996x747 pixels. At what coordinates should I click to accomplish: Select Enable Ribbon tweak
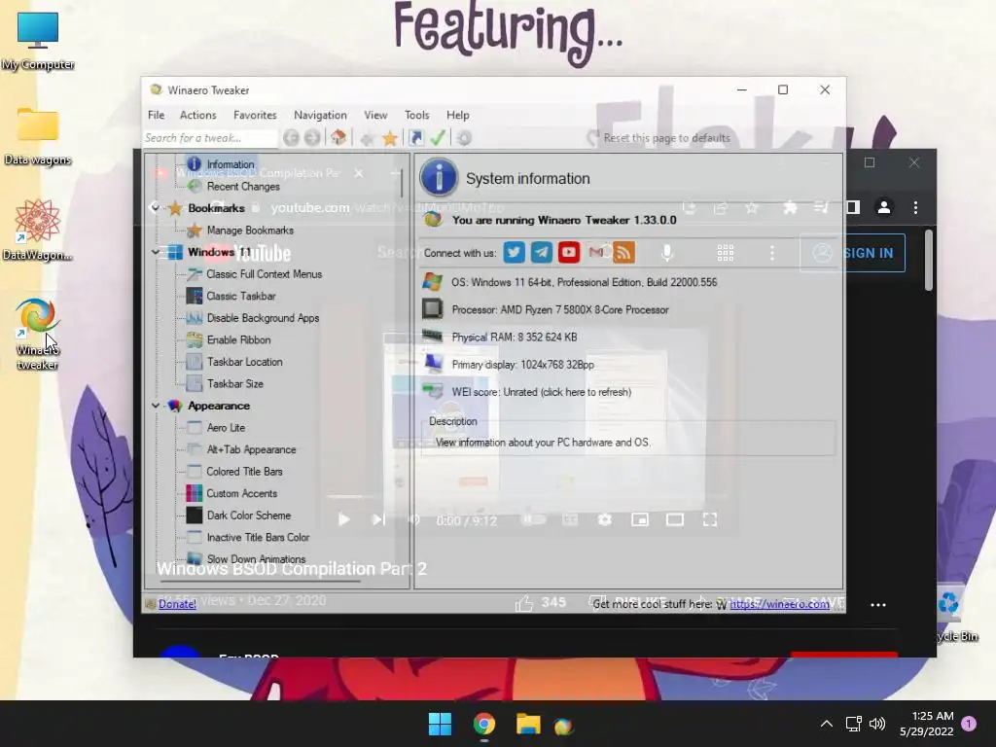(238, 339)
